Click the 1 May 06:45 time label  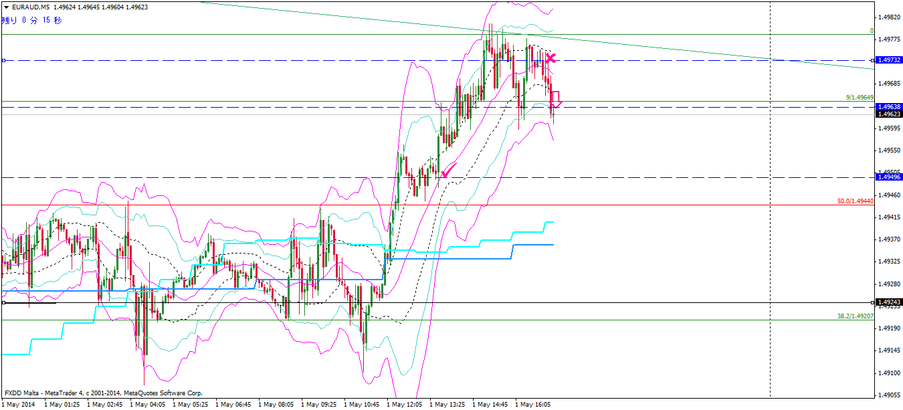233,405
